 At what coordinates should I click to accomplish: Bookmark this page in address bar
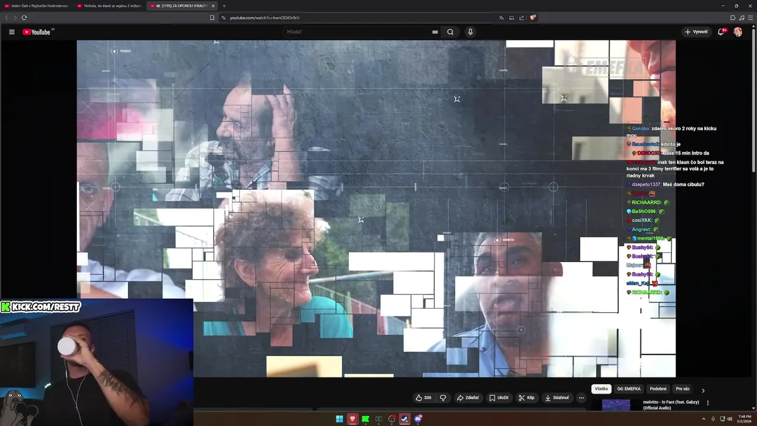pos(212,18)
